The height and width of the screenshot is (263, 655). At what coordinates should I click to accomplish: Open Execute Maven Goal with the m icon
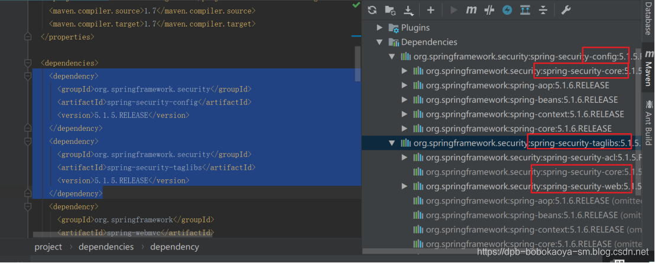point(471,11)
